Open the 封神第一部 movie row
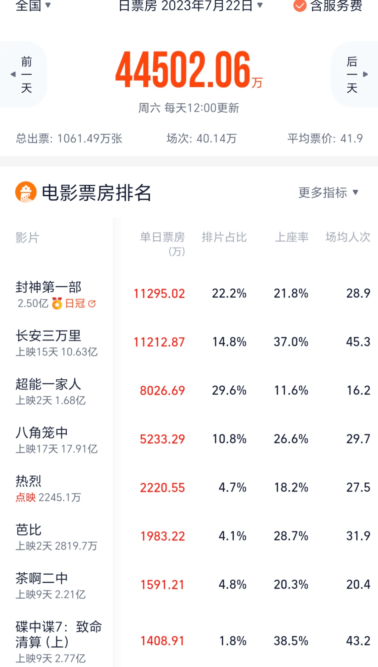The image size is (378, 667). (x=49, y=287)
